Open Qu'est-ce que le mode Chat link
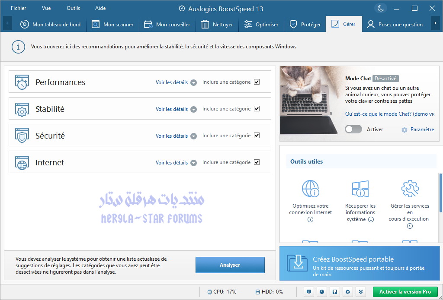 click(x=390, y=114)
